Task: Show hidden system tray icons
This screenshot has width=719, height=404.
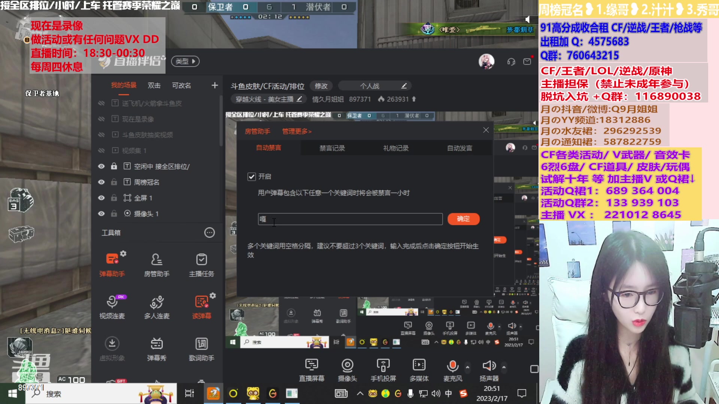Action: point(360,394)
